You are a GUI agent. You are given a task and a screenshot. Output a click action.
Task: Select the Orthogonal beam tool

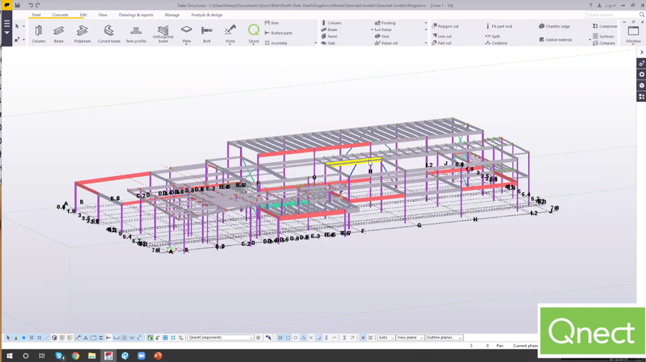[x=163, y=34]
